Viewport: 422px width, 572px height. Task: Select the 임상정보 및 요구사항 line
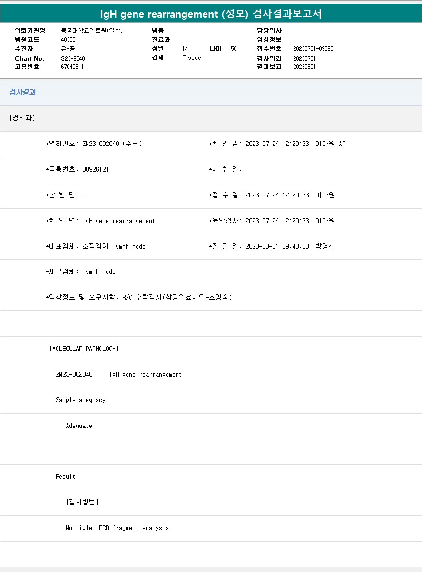coord(139,297)
